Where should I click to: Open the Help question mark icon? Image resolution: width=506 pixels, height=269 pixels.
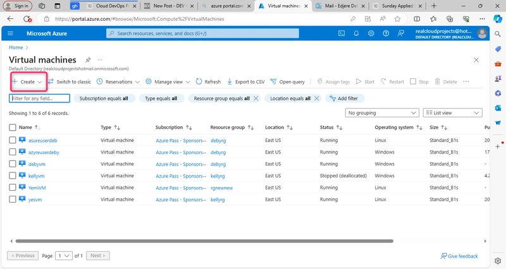(386, 33)
